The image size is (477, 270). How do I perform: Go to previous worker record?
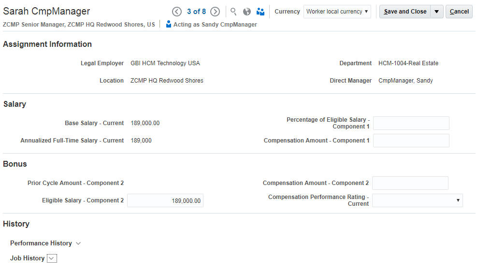pos(177,12)
